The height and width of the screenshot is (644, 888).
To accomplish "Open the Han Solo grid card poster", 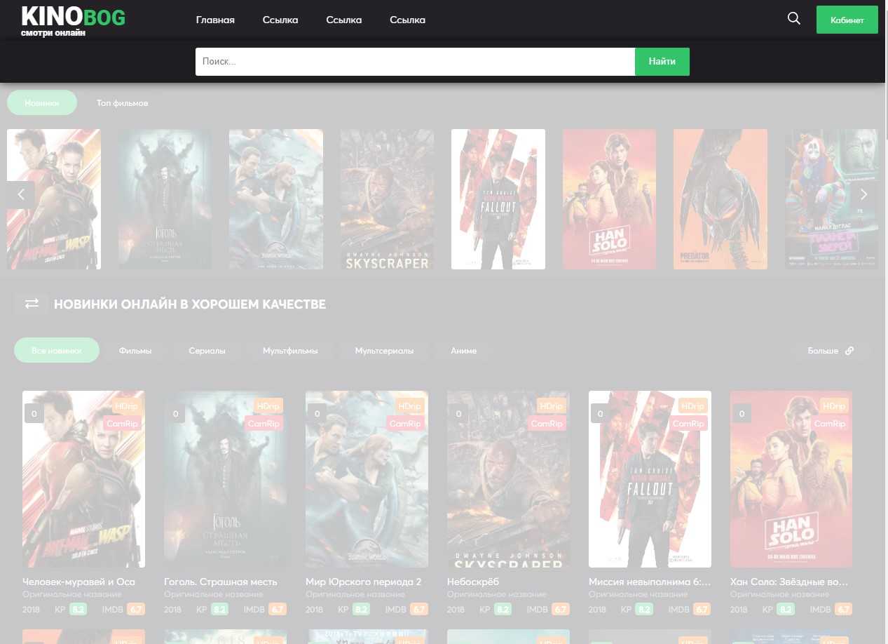I will click(791, 479).
